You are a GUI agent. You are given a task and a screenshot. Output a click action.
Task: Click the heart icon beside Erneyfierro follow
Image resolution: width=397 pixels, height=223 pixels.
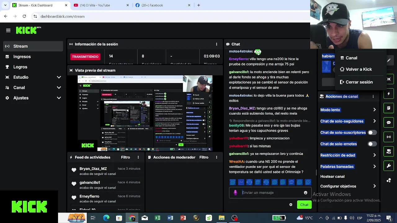tap(74, 198)
